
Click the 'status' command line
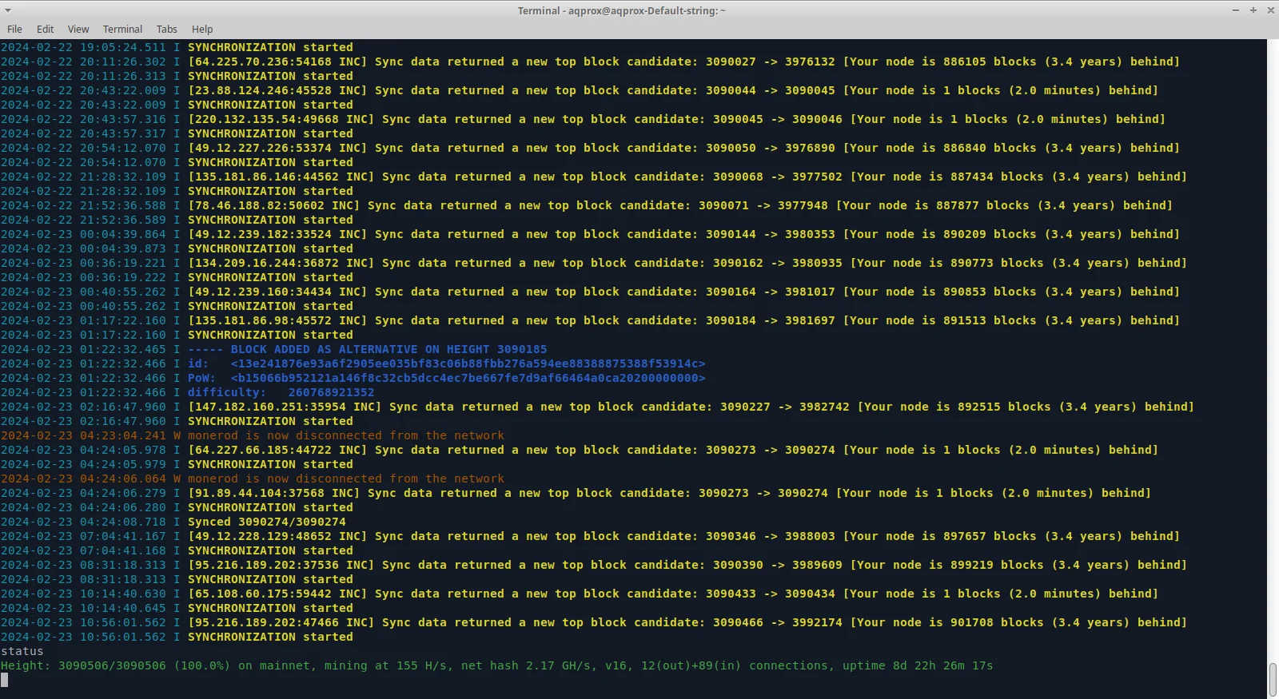click(22, 651)
